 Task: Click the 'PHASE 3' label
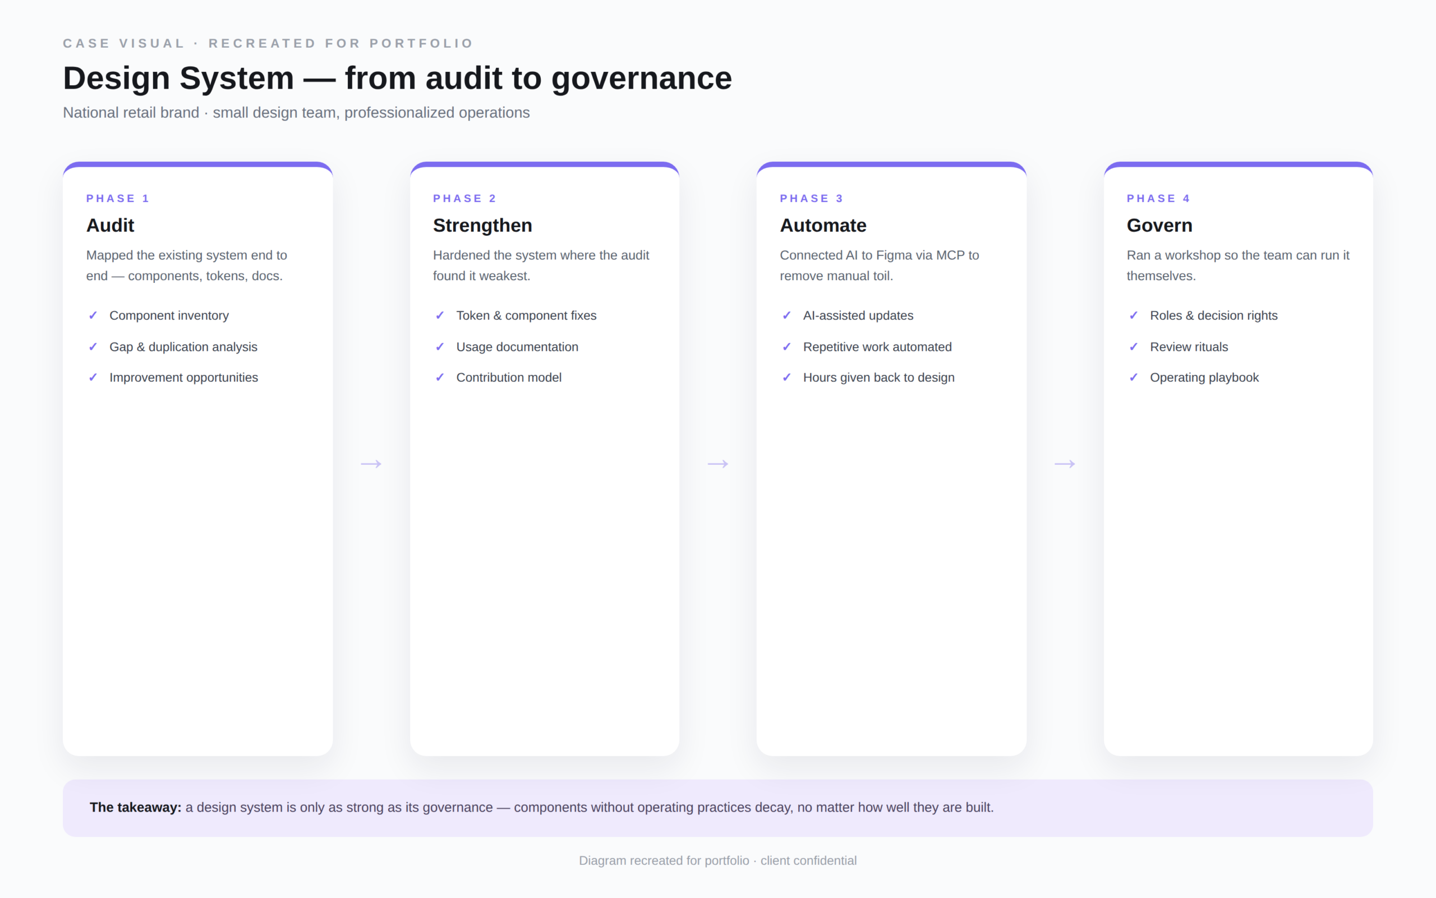coord(812,198)
